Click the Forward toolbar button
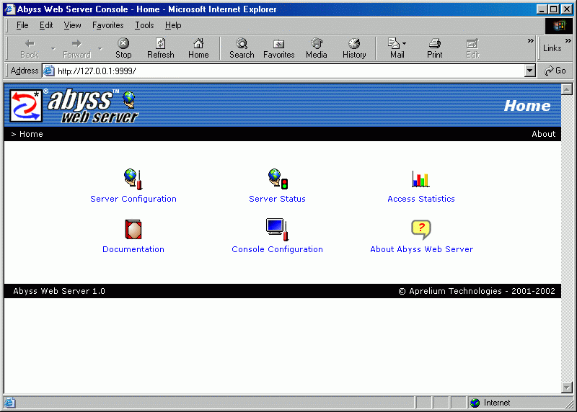 point(76,48)
